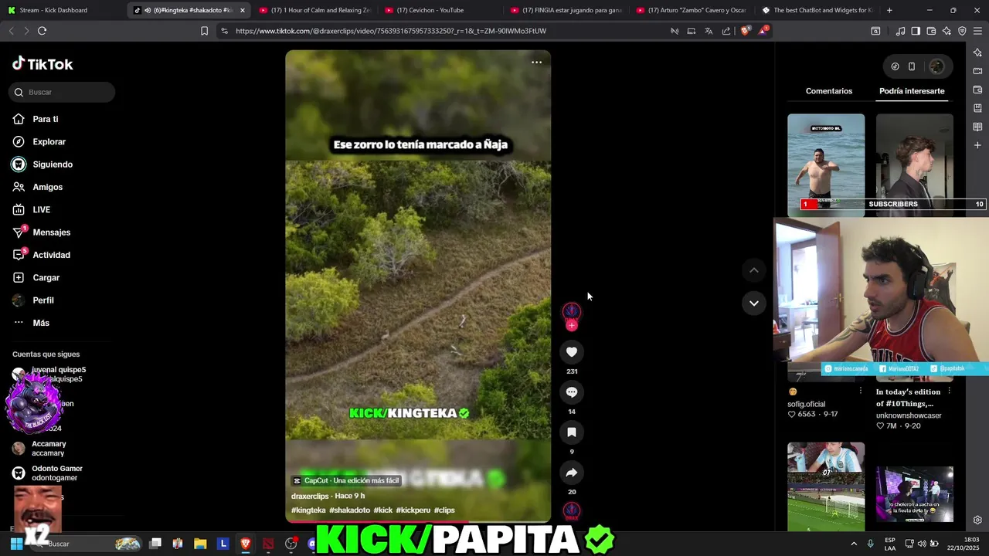Screen dimensions: 989x556
Task: Open the sofig.oficial account link
Action: point(807,404)
